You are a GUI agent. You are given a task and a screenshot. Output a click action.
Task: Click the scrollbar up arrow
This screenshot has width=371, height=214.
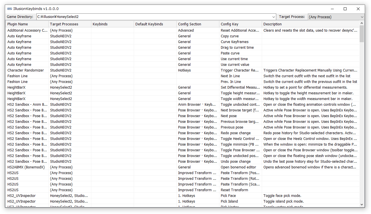pyautogui.click(x=362, y=23)
